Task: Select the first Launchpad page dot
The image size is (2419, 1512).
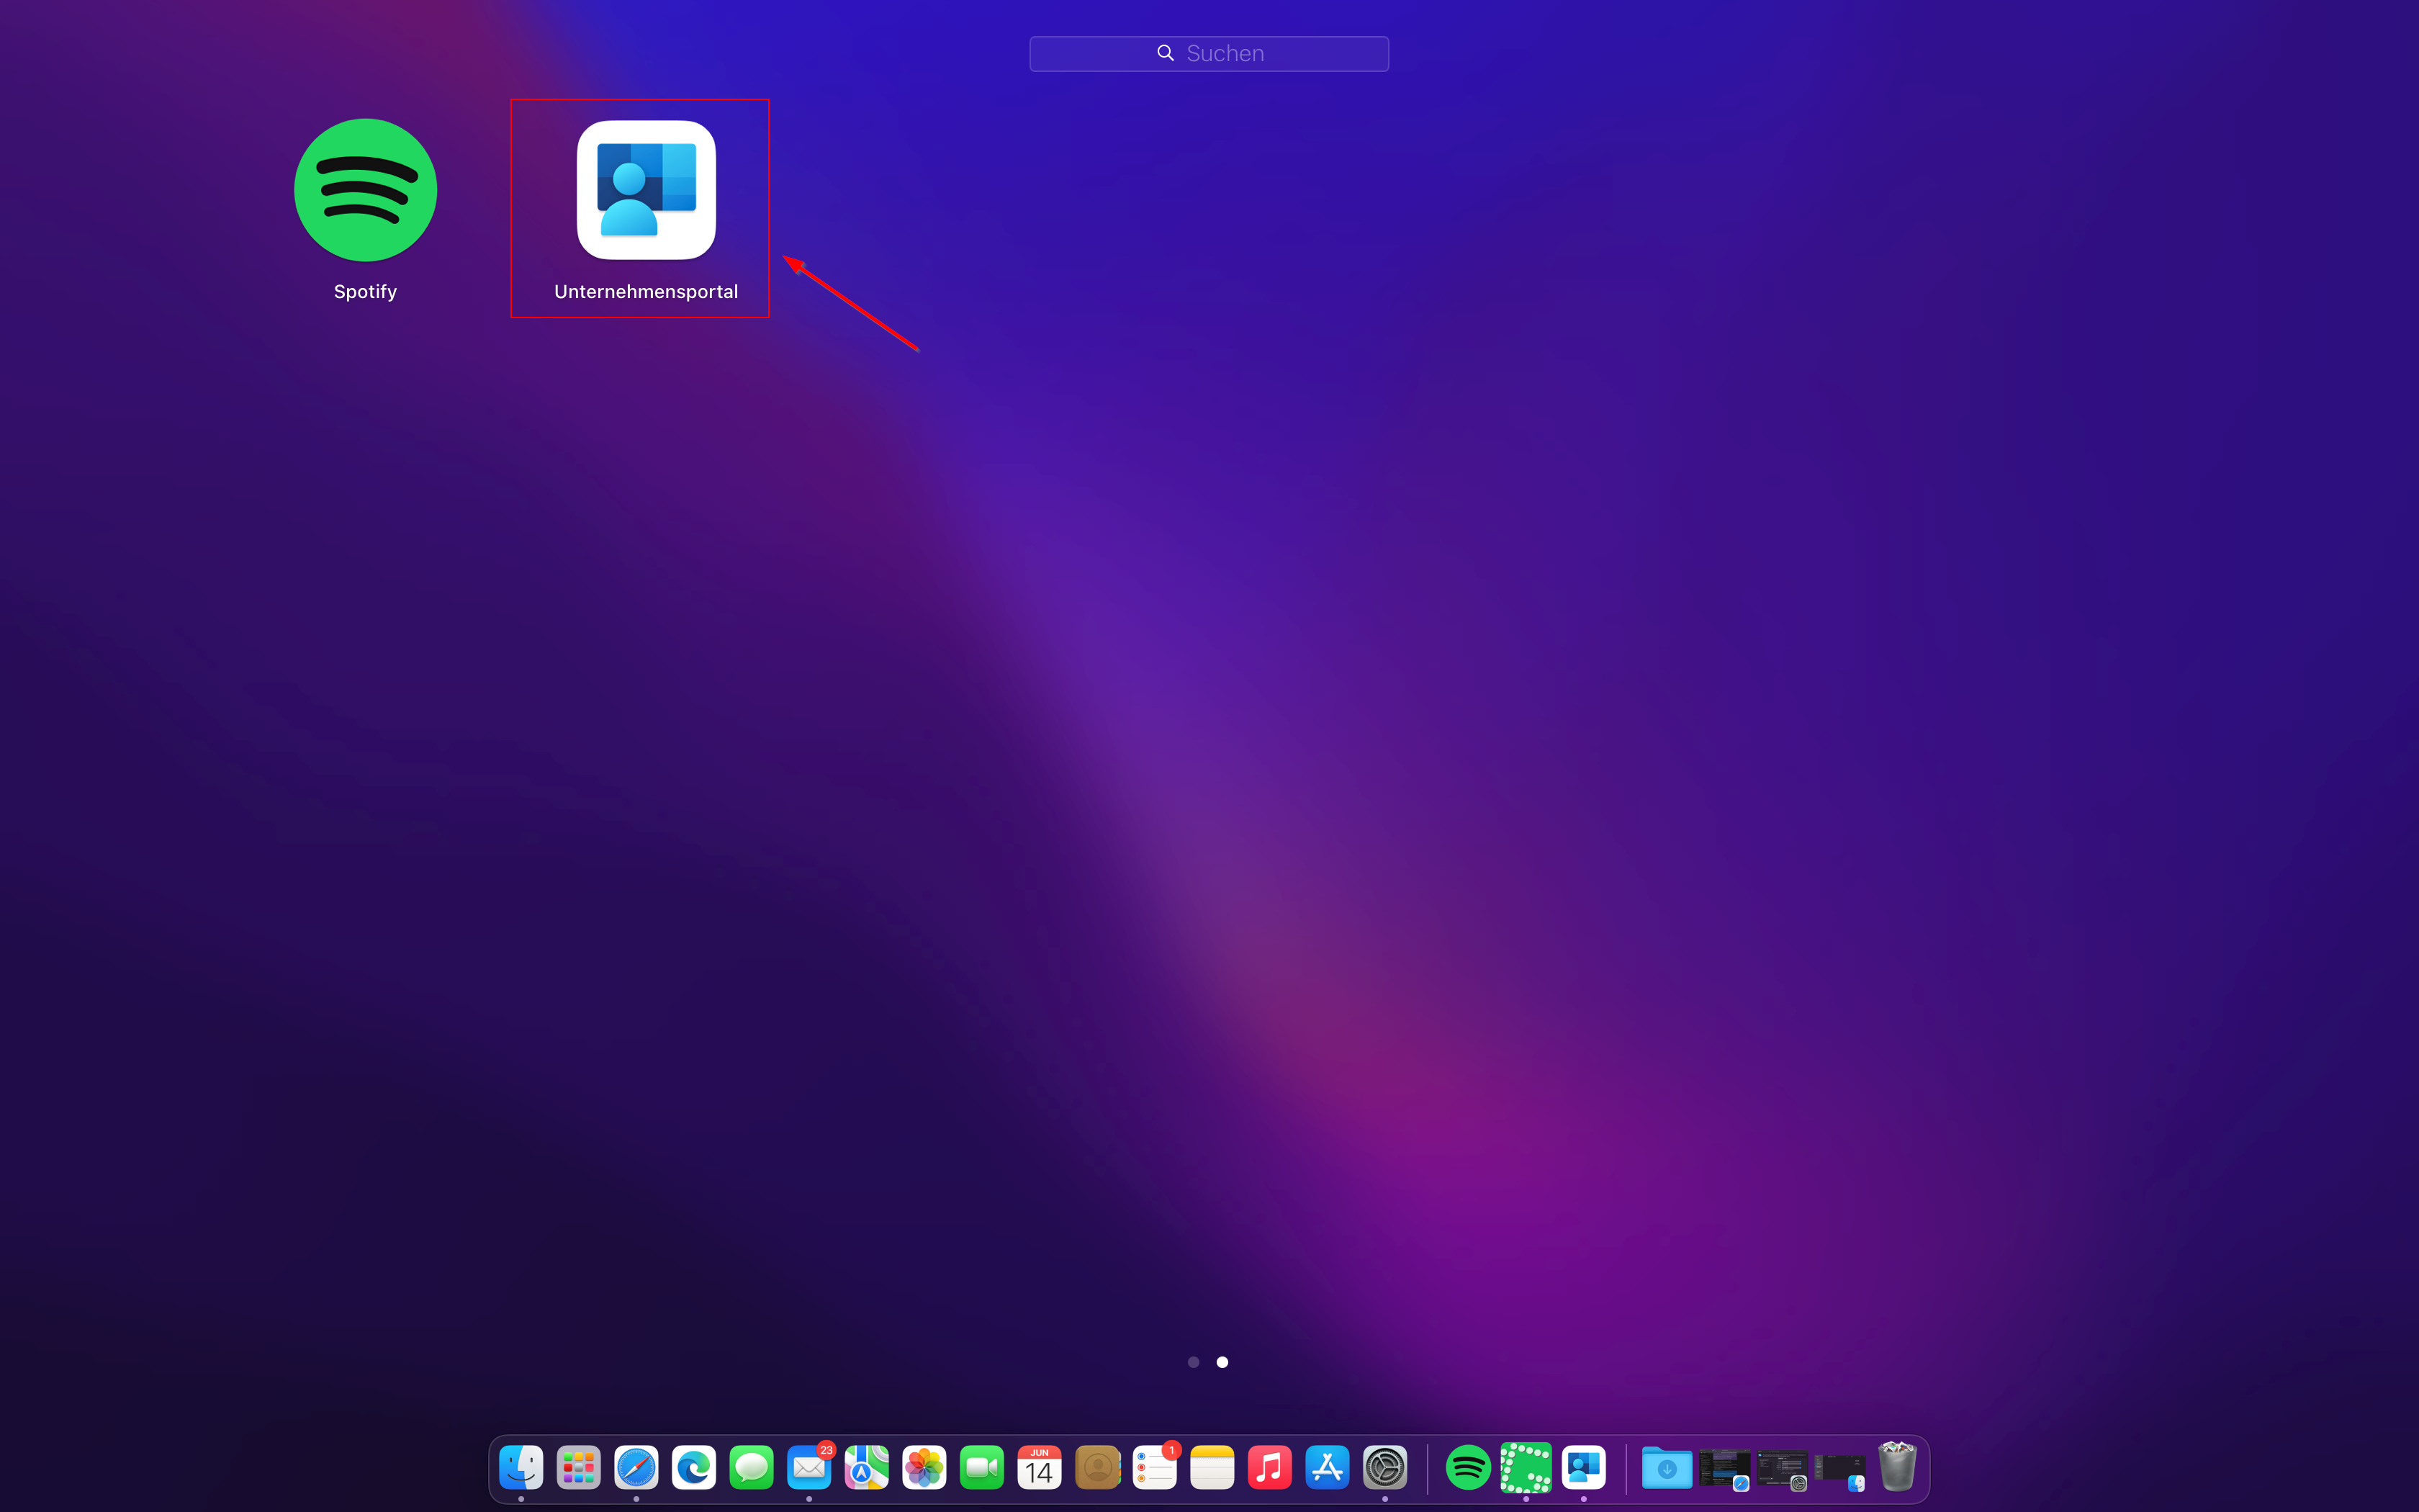Action: click(1194, 1362)
